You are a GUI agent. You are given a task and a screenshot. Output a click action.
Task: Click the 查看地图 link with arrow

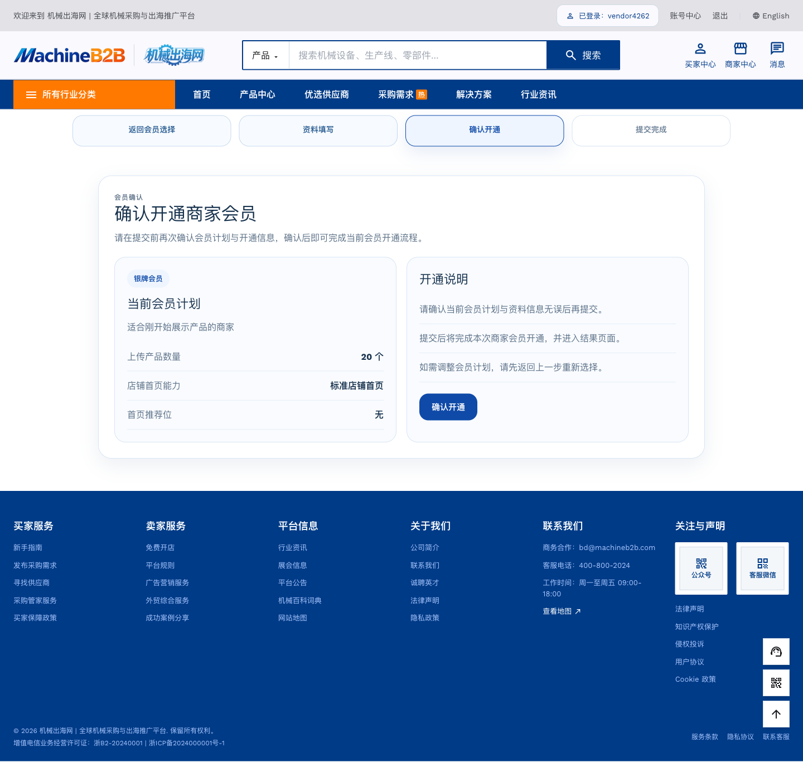pyautogui.click(x=562, y=611)
